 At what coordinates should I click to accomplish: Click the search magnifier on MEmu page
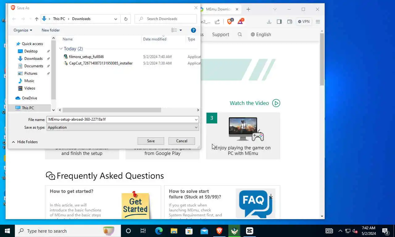(x=240, y=35)
